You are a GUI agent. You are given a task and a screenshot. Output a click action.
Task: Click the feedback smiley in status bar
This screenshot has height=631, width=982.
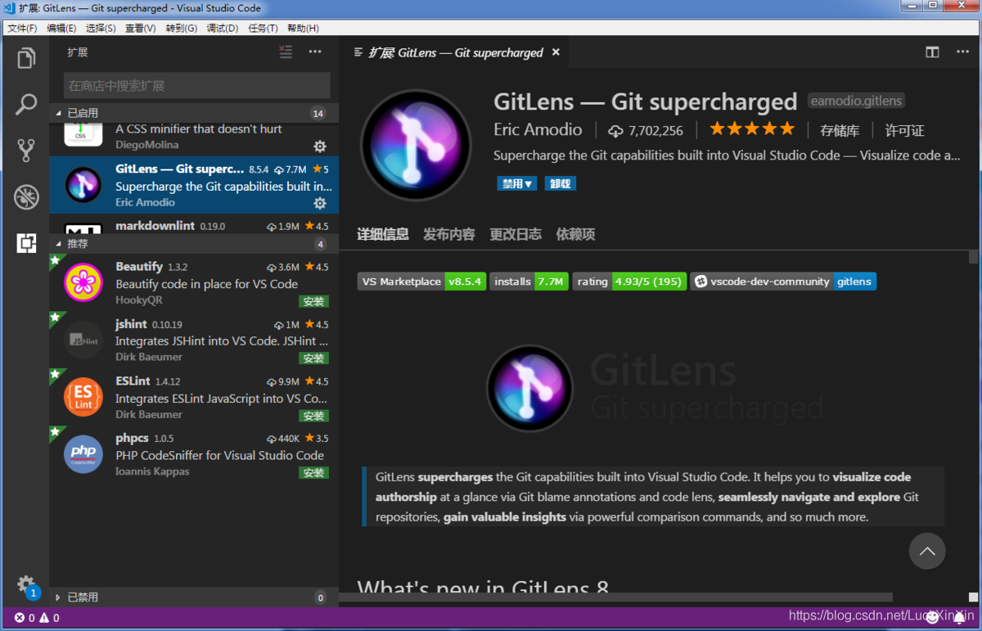(x=932, y=618)
